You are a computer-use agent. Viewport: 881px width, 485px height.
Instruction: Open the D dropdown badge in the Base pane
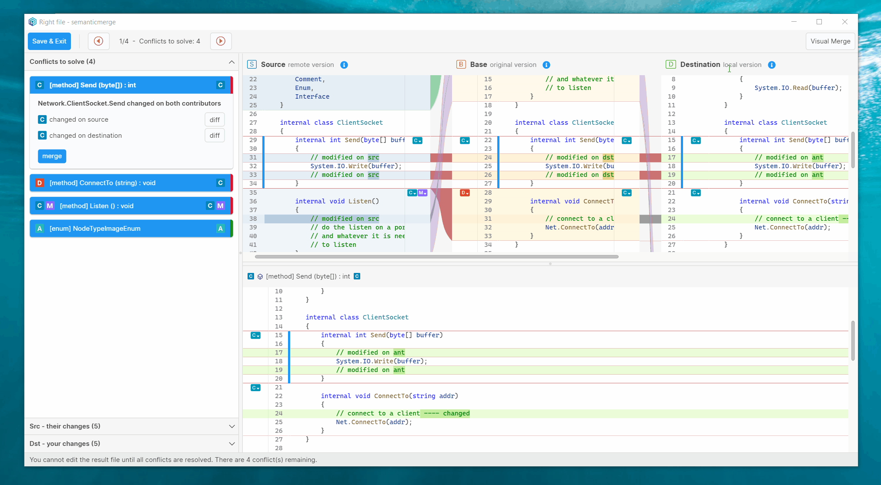tap(465, 193)
